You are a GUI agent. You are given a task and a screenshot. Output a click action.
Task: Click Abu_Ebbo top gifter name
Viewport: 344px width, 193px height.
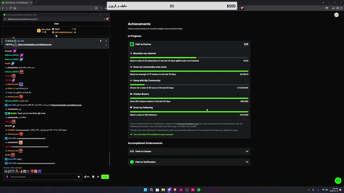[x=46, y=29]
